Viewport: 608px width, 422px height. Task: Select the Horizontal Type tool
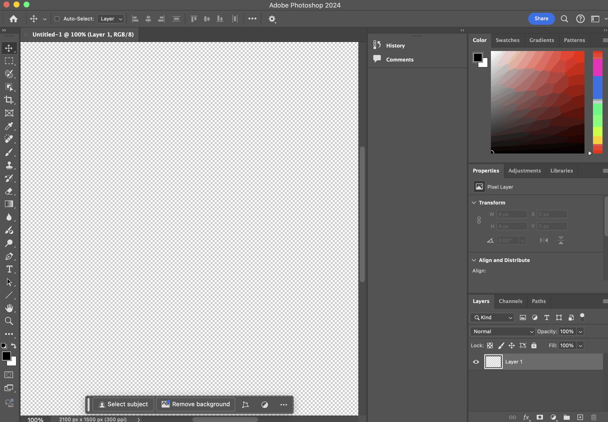(9, 269)
